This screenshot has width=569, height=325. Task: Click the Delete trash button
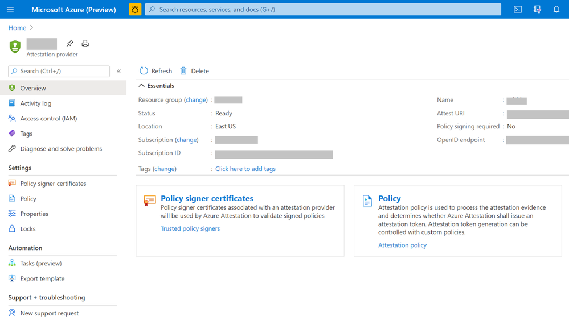(194, 71)
